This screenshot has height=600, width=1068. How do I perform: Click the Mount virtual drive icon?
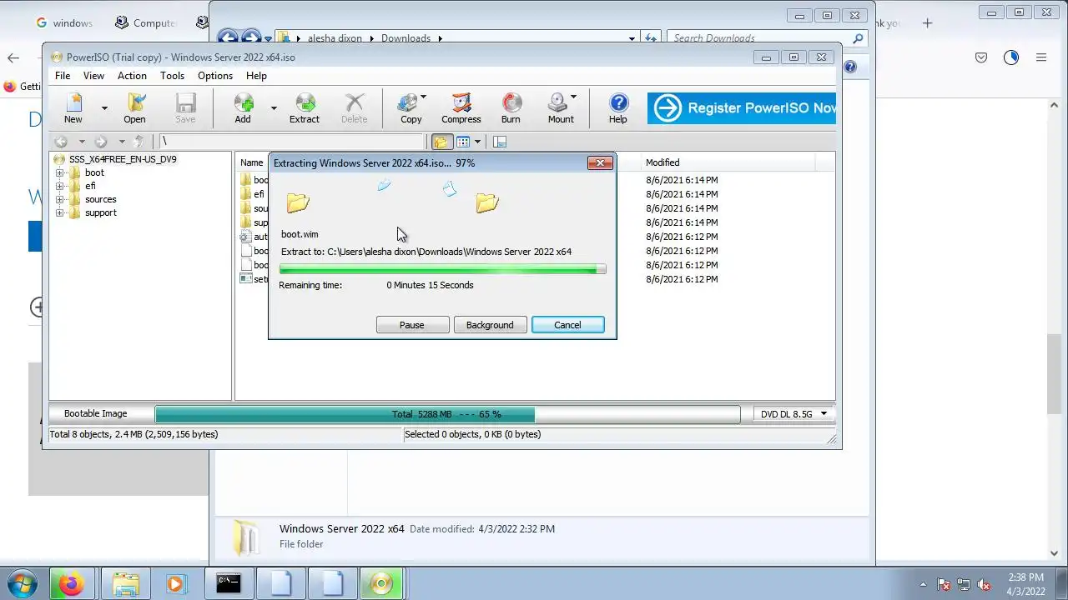point(561,108)
